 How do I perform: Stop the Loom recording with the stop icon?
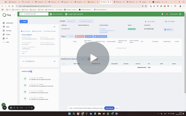coord(11,108)
